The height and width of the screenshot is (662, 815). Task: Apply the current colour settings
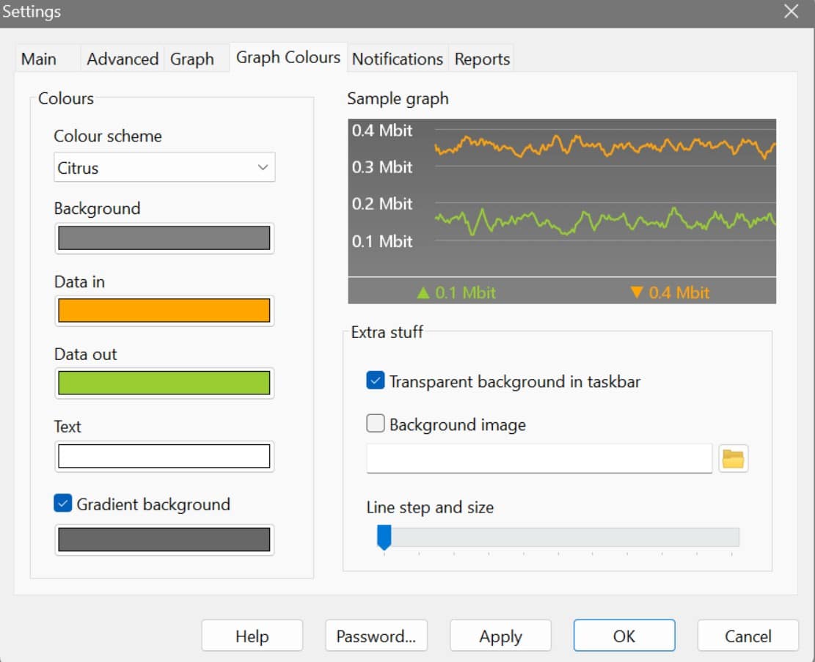[x=500, y=635]
